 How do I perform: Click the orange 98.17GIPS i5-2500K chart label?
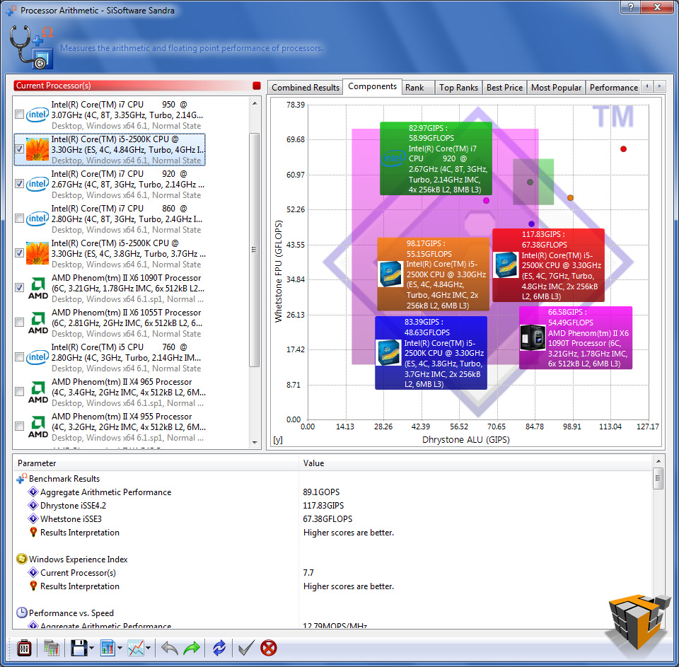(434, 274)
